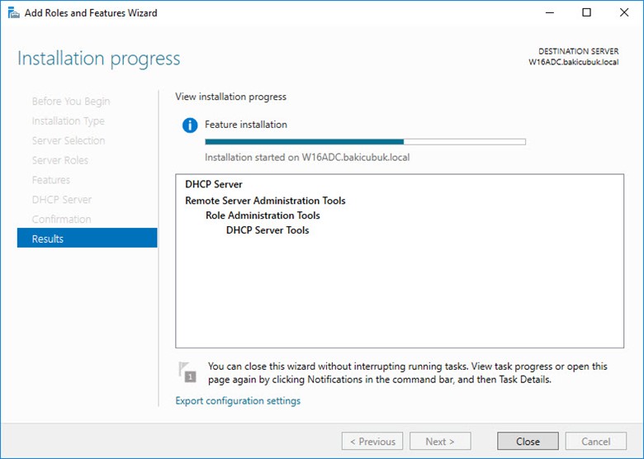
Task: Select the Results step in the sidebar
Action: click(x=87, y=239)
